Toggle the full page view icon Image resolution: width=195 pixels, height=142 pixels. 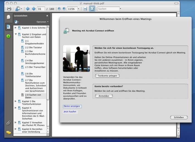tap(92, 9)
